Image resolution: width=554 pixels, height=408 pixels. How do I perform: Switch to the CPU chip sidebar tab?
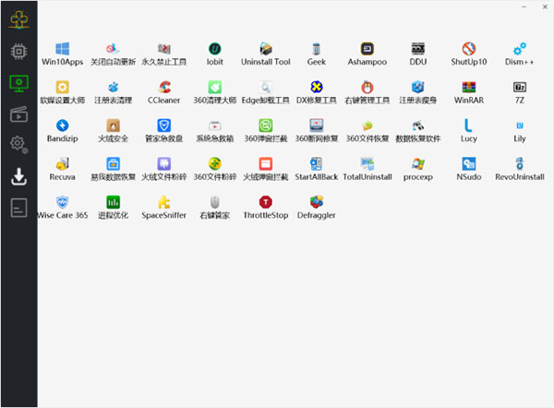point(18,51)
